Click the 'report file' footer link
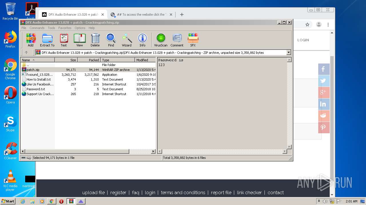This screenshot has width=366, height=205. click(221, 192)
